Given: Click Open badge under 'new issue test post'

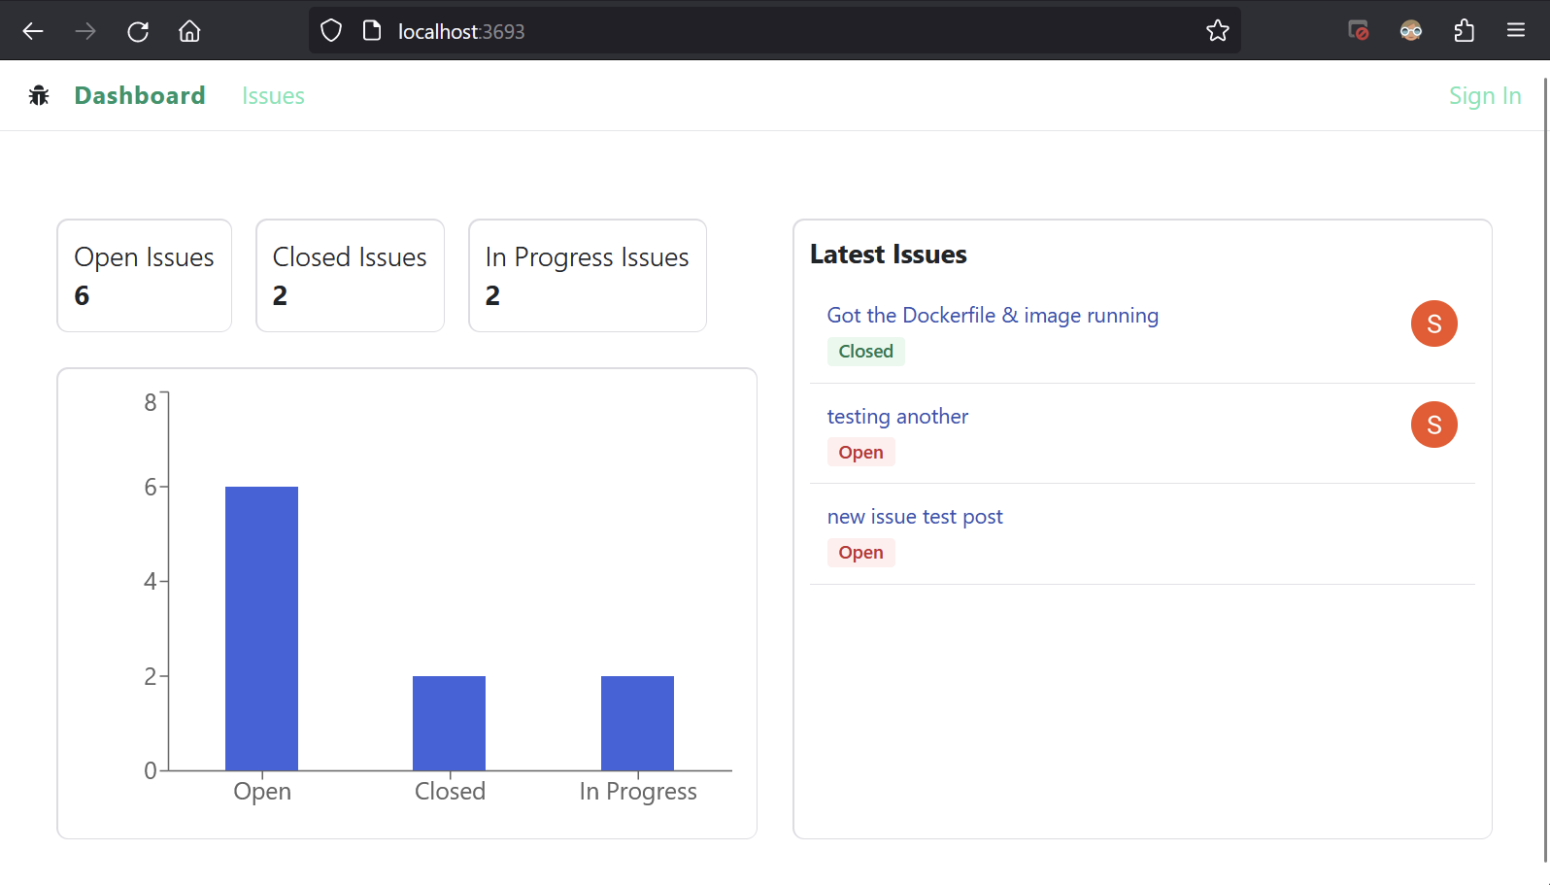Looking at the screenshot, I should click(861, 553).
